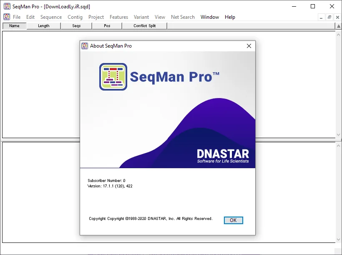Click the DNASTAR logo in the splash
The image size is (342, 255).
tap(223, 156)
